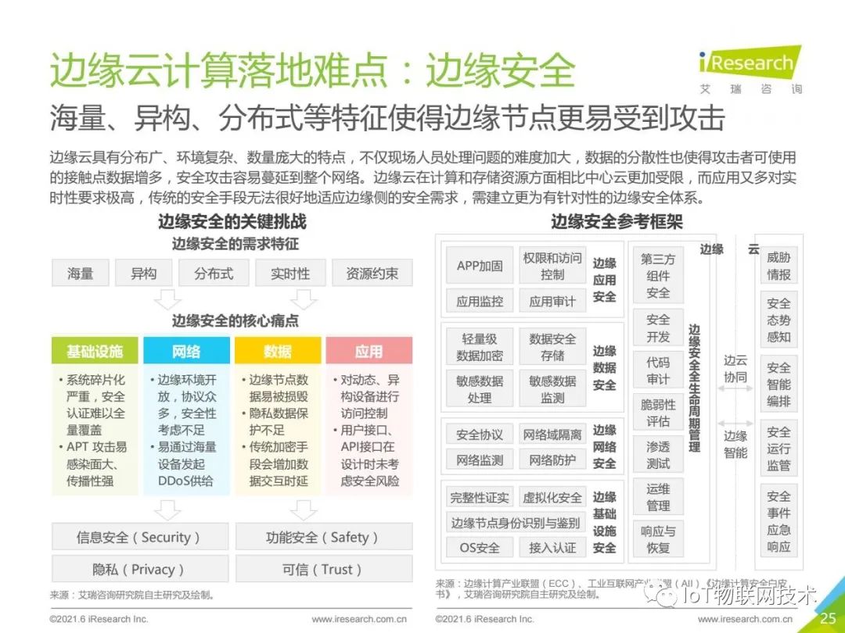
Task: Click the 边缘安全的需求特征 subheading
Action: [235, 244]
